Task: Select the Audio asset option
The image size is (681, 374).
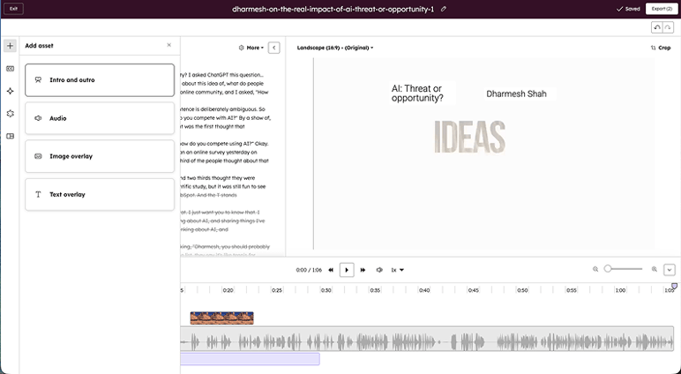Action: [x=100, y=118]
